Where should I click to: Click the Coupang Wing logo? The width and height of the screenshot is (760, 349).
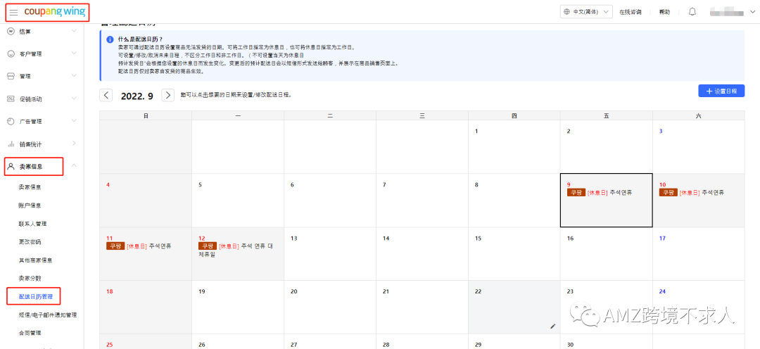pyautogui.click(x=55, y=12)
